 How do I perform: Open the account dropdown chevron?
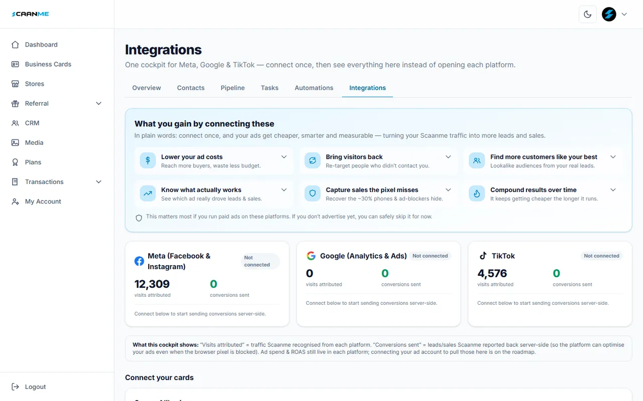624,15
